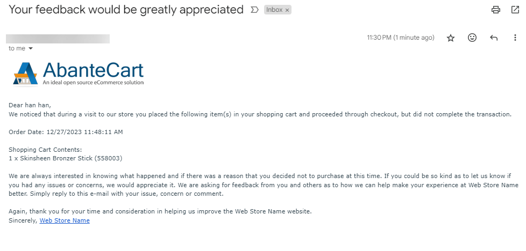
Task: Add an emoji reaction to the email
Action: pos(472,38)
